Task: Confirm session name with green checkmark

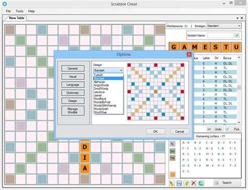Action: click(x=237, y=36)
